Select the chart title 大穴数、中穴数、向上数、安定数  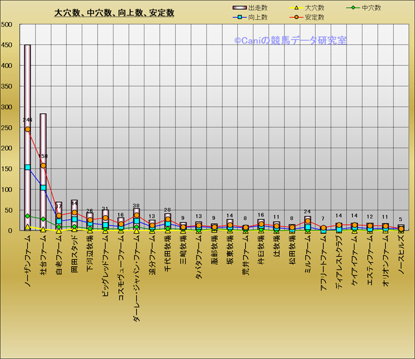coord(114,13)
